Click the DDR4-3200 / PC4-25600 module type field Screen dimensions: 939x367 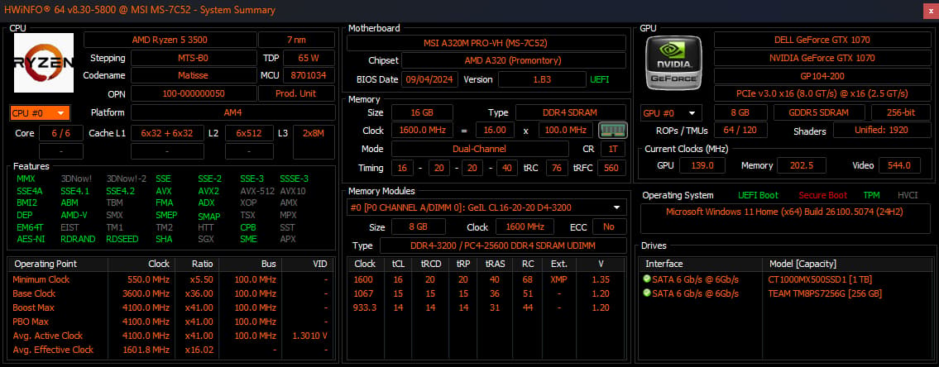[503, 245]
